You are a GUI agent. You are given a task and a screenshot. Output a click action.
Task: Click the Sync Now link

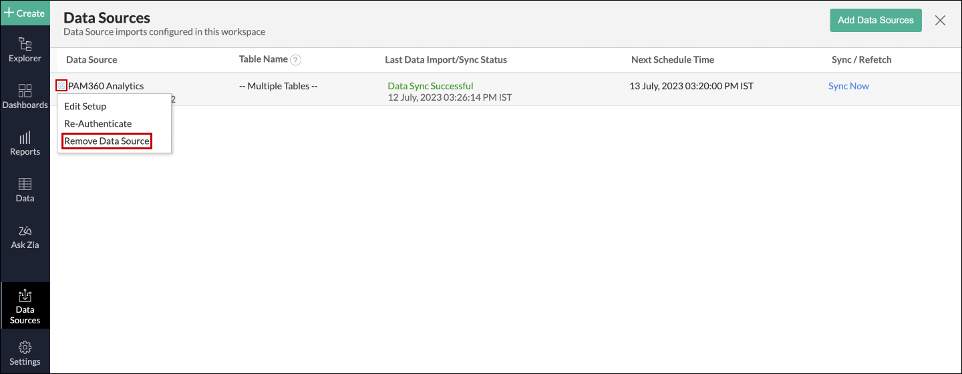pos(848,86)
